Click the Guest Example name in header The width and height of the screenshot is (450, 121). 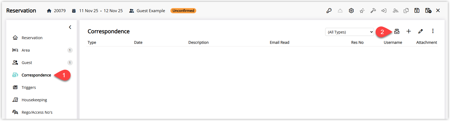151,11
